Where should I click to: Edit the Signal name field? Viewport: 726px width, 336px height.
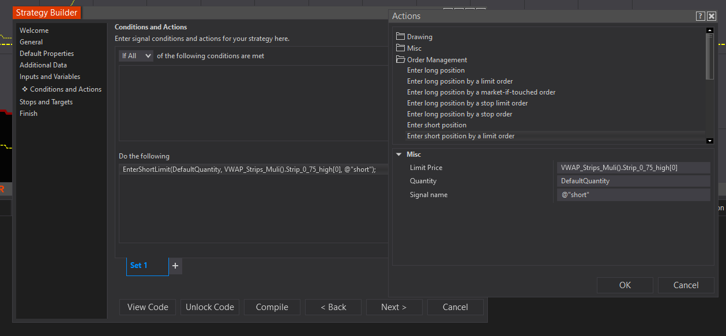(x=633, y=195)
